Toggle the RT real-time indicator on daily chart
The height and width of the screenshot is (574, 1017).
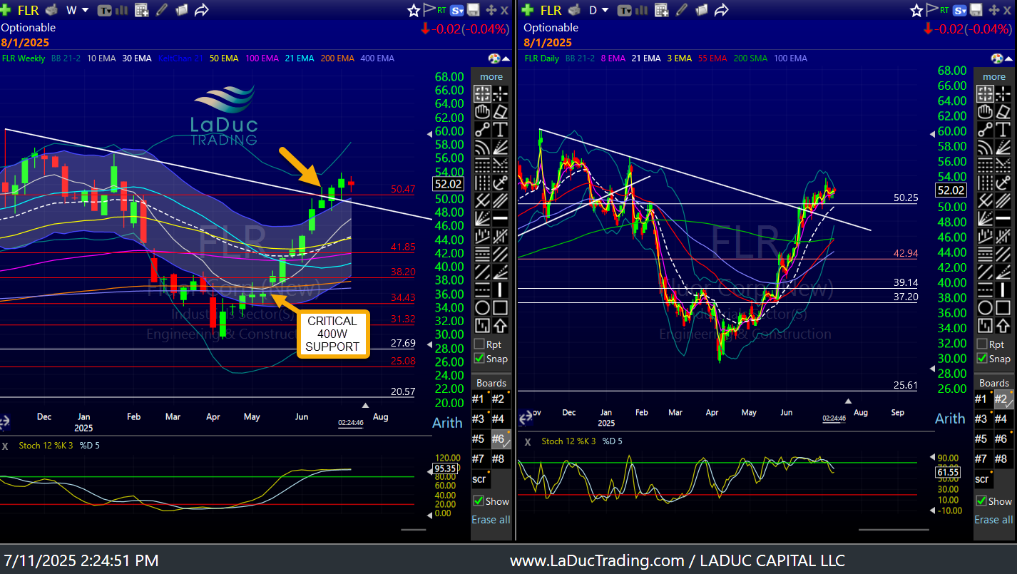point(946,10)
